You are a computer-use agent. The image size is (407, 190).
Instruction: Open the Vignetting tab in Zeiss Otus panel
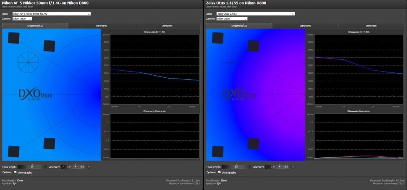click(305, 26)
